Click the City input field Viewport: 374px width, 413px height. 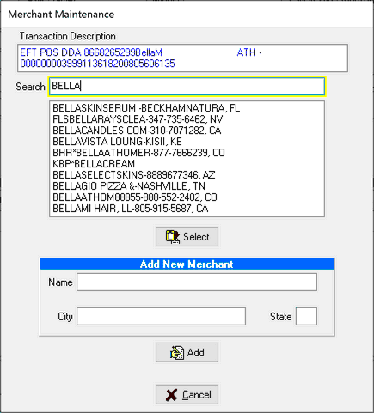161,316
